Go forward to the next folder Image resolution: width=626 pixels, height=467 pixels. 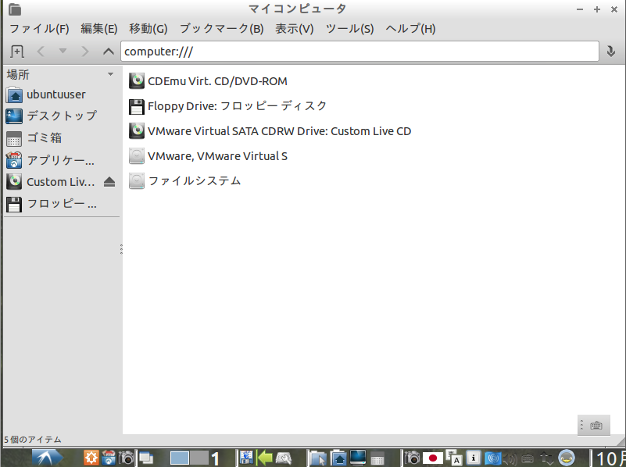tap(84, 52)
